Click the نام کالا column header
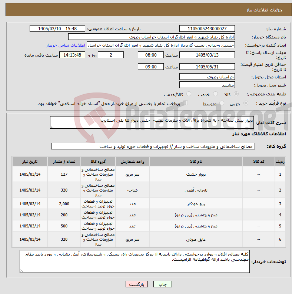Viewport: 292px width, 294px height. pos(196,162)
